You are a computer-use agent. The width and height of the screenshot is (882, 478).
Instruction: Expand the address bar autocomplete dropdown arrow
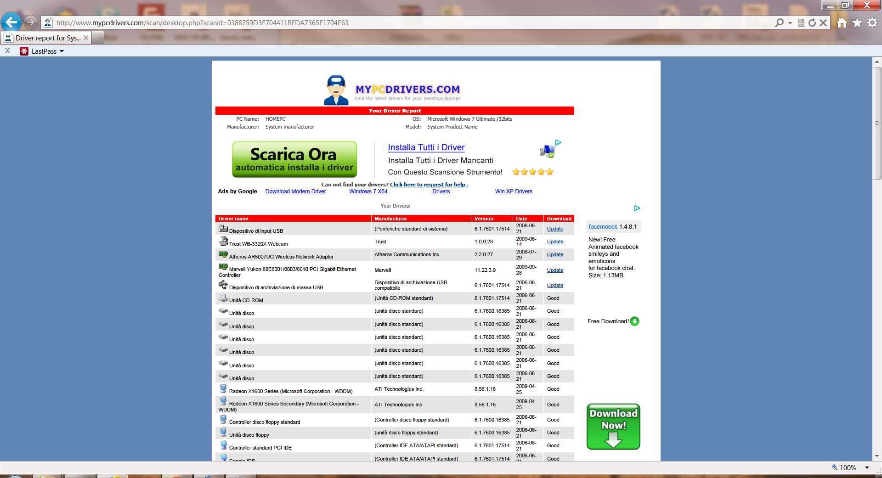(x=790, y=22)
